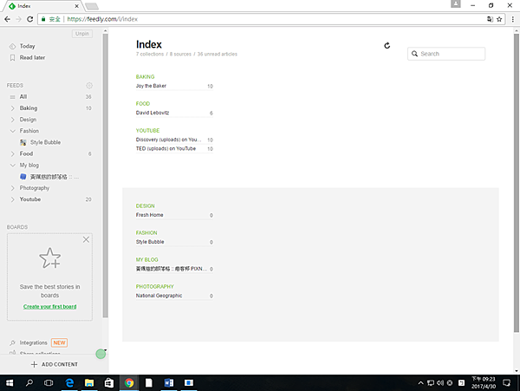520x391 pixels.
Task: Reload the page with browser refresh button
Action: [x=29, y=19]
